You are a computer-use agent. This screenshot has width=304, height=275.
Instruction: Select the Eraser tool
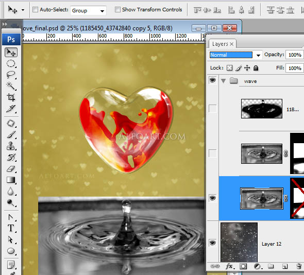pos(11,168)
